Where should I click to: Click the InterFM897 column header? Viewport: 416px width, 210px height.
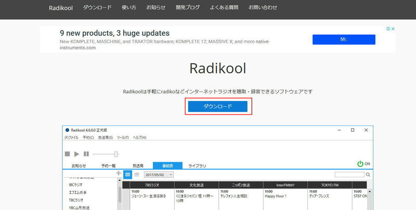click(x=285, y=185)
